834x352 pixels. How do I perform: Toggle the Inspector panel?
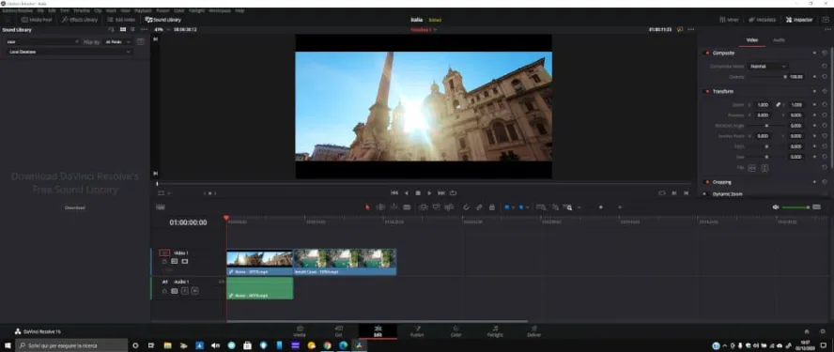pos(799,20)
